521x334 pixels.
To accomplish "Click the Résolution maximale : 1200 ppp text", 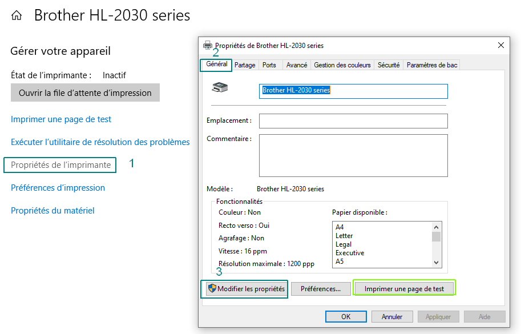I will (x=266, y=264).
